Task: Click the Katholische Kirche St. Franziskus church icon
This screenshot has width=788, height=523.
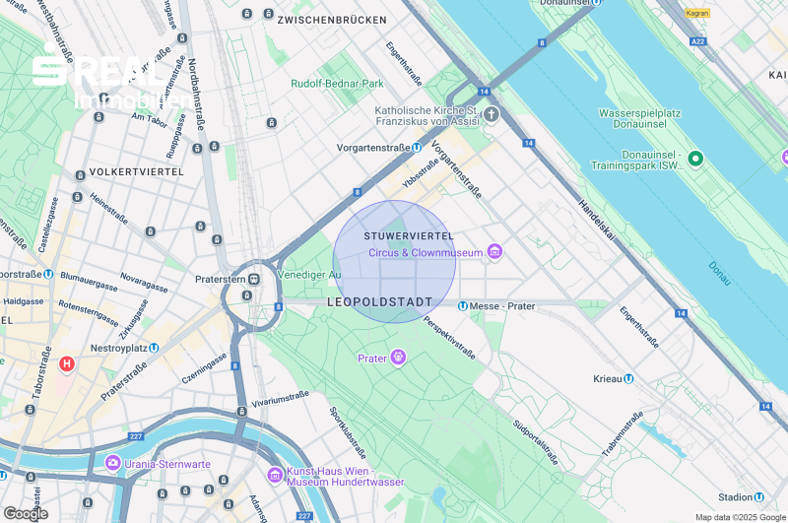Action: (x=492, y=114)
